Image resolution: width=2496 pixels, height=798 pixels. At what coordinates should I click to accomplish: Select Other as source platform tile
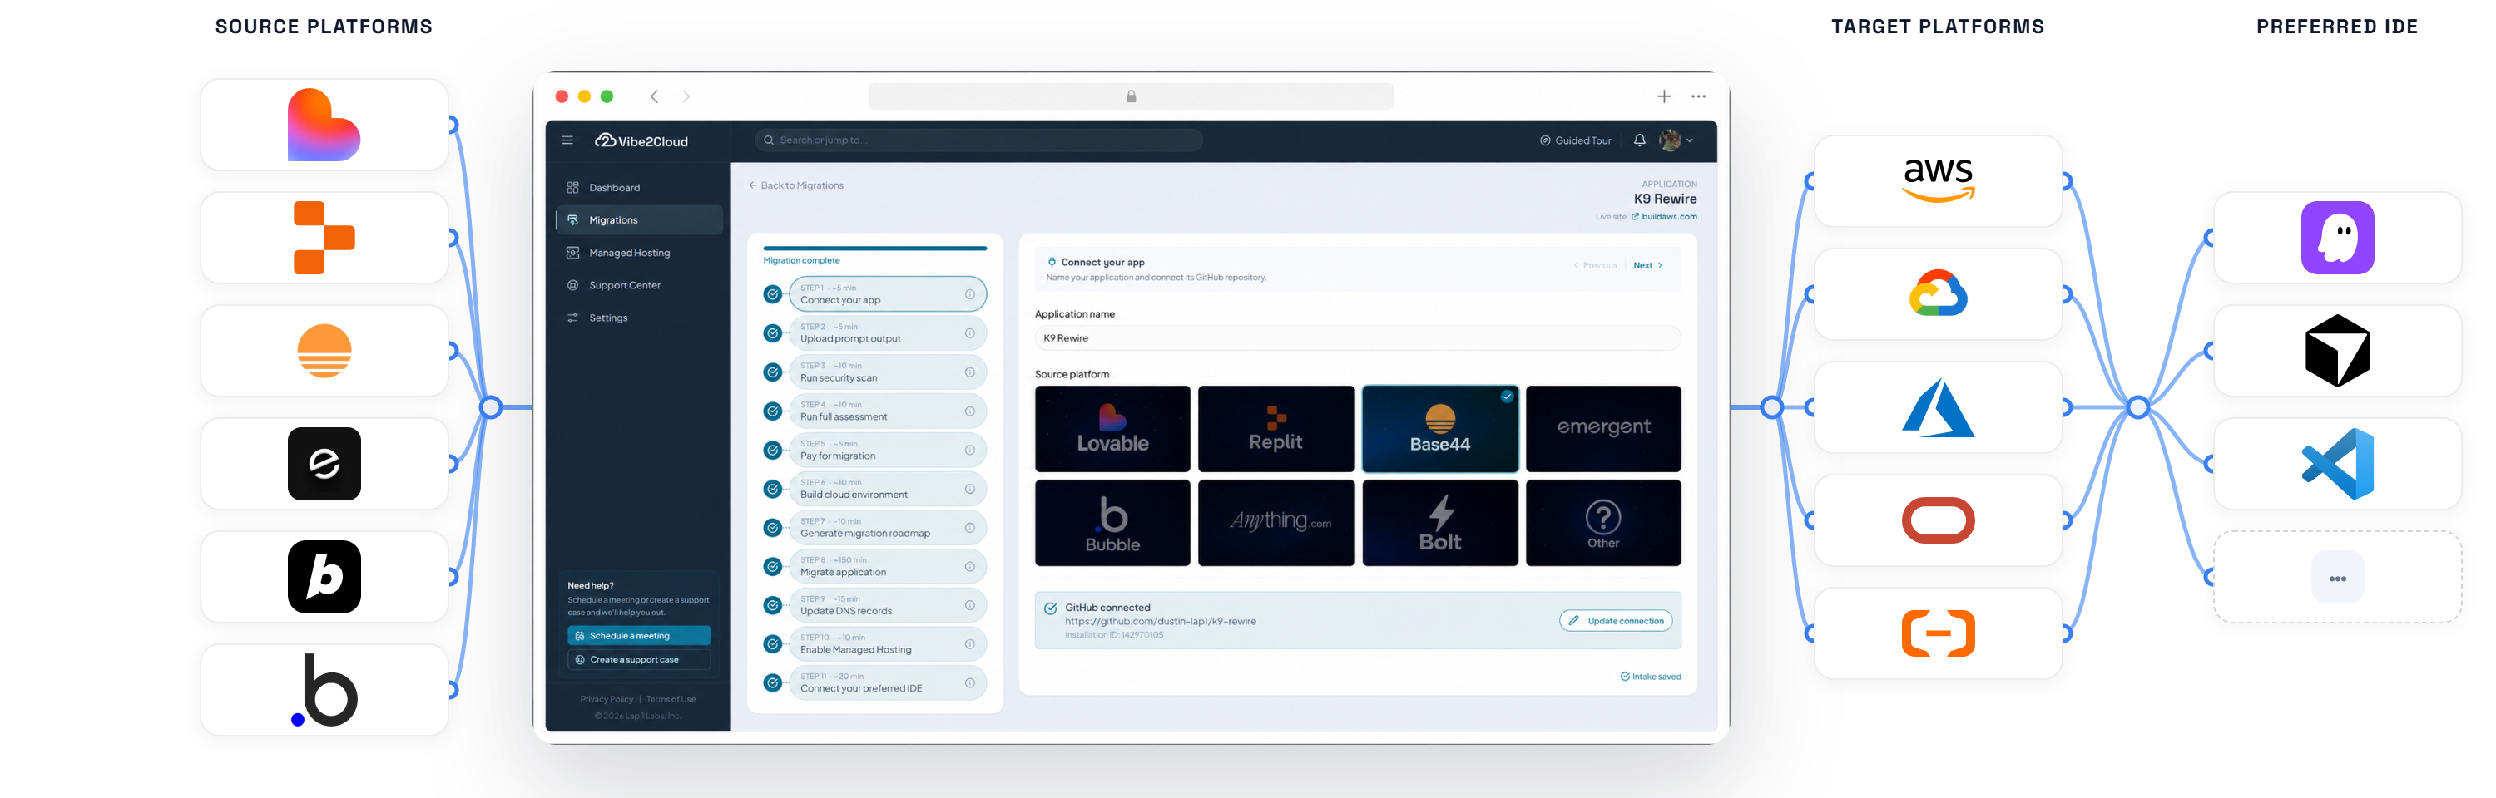(1603, 523)
